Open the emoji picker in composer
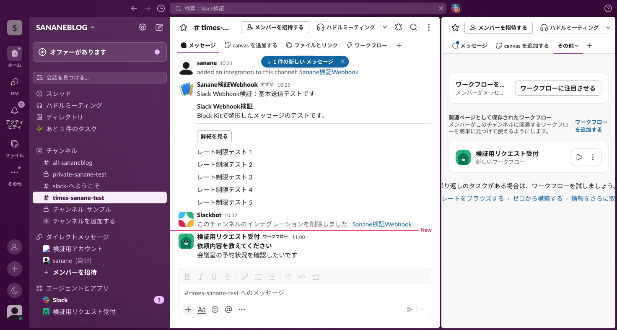Image resolution: width=617 pixels, height=330 pixels. coord(215,309)
